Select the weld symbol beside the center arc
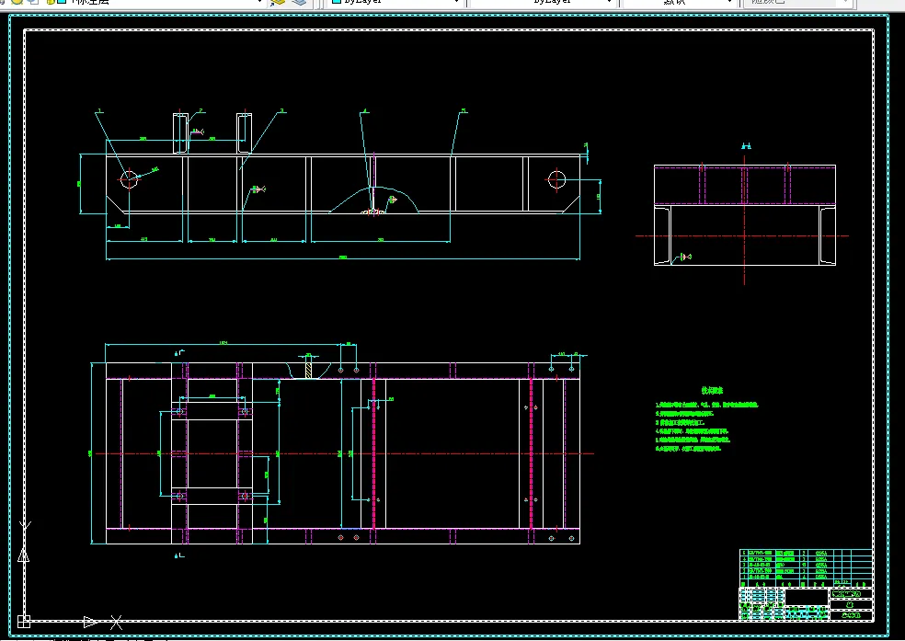 393,200
